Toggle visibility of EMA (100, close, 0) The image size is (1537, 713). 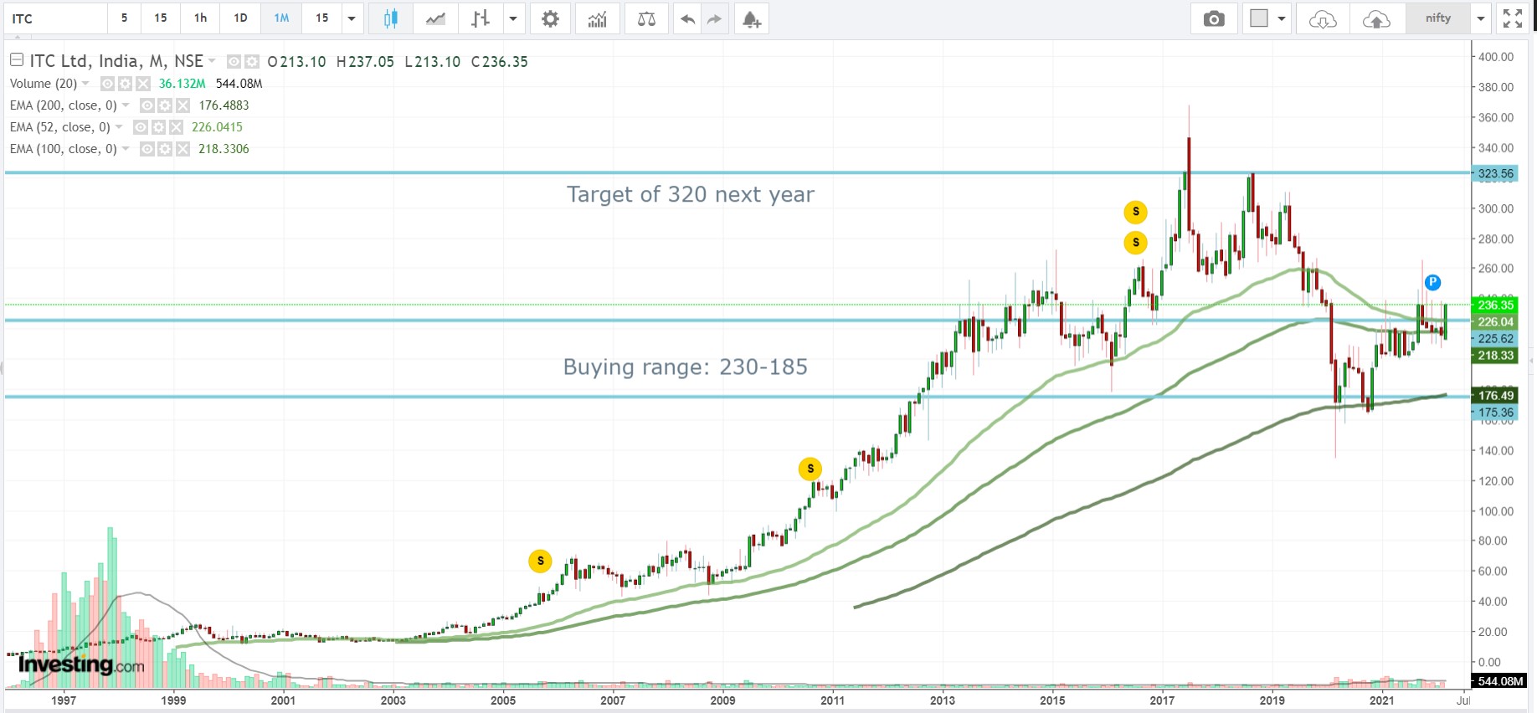(x=147, y=149)
